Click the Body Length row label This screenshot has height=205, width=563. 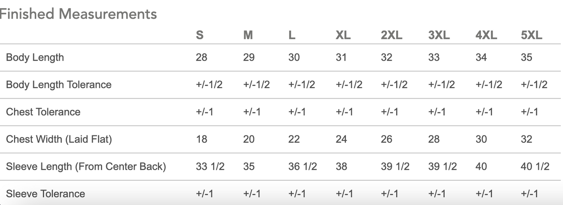point(35,57)
